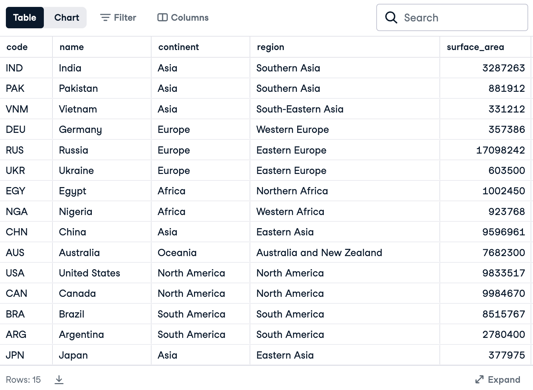Click the continent column header
Screen dimensions: 533x390
[x=178, y=47]
